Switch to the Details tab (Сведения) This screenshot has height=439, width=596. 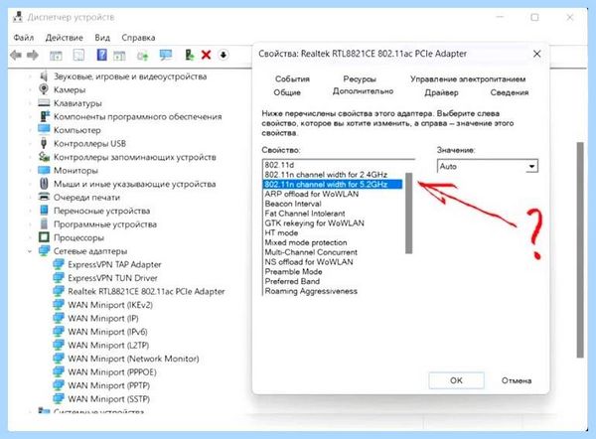510,92
